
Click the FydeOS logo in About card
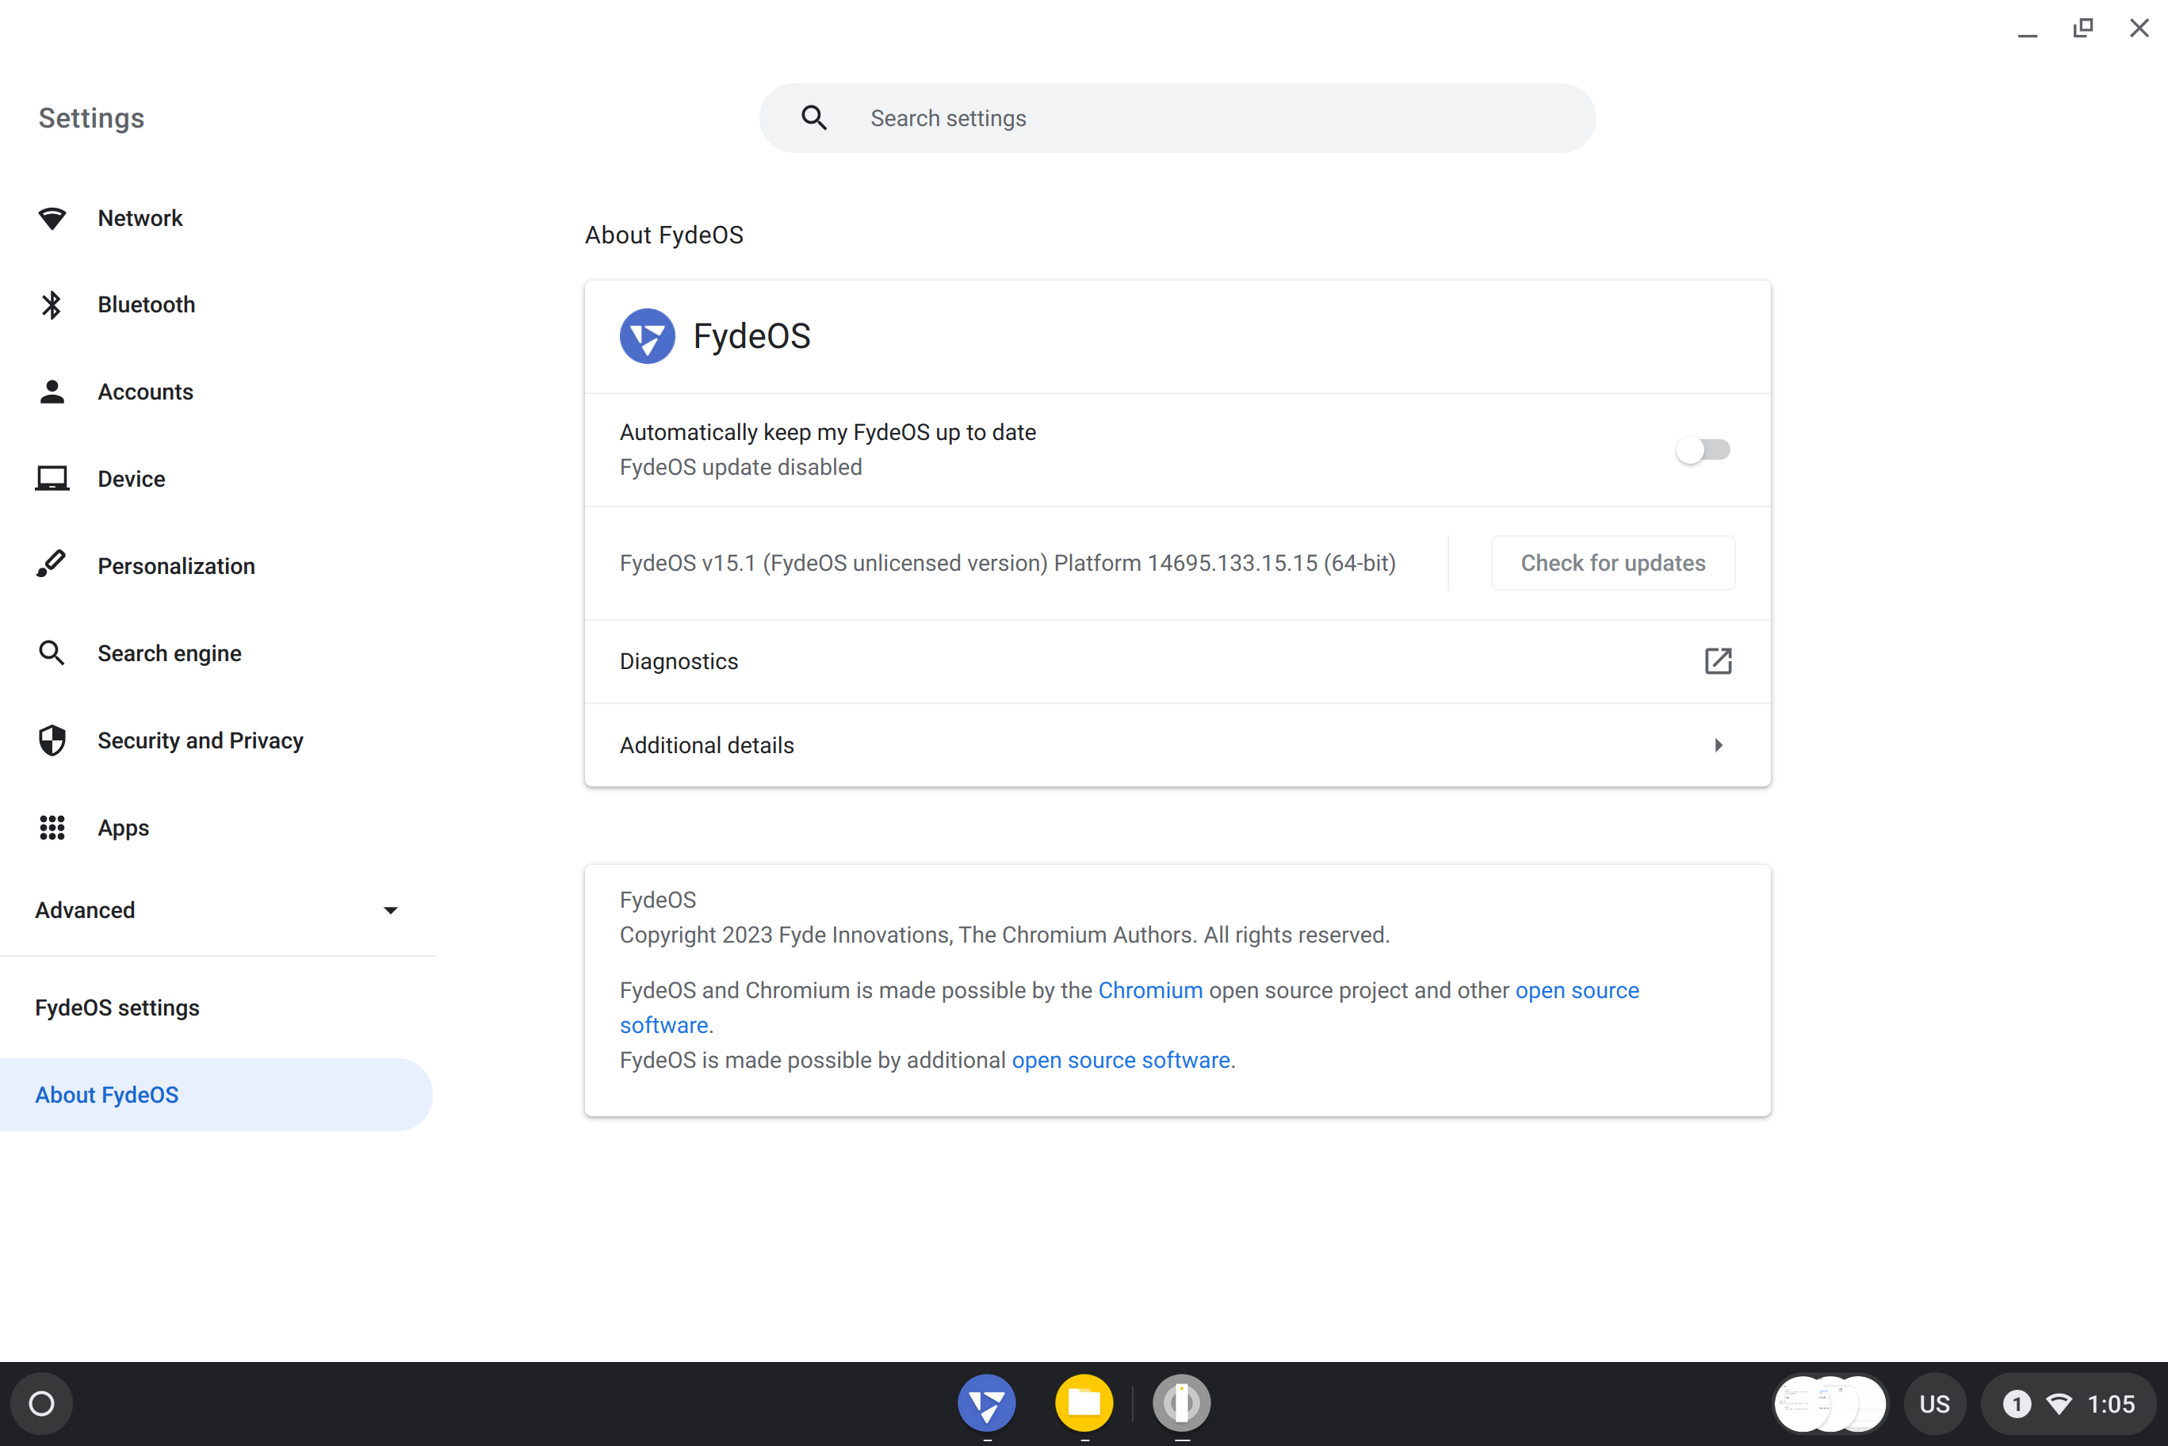click(646, 337)
